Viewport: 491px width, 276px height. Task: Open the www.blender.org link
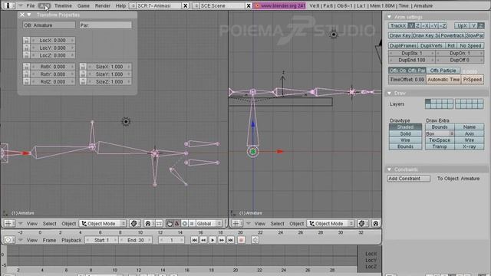(279, 5)
